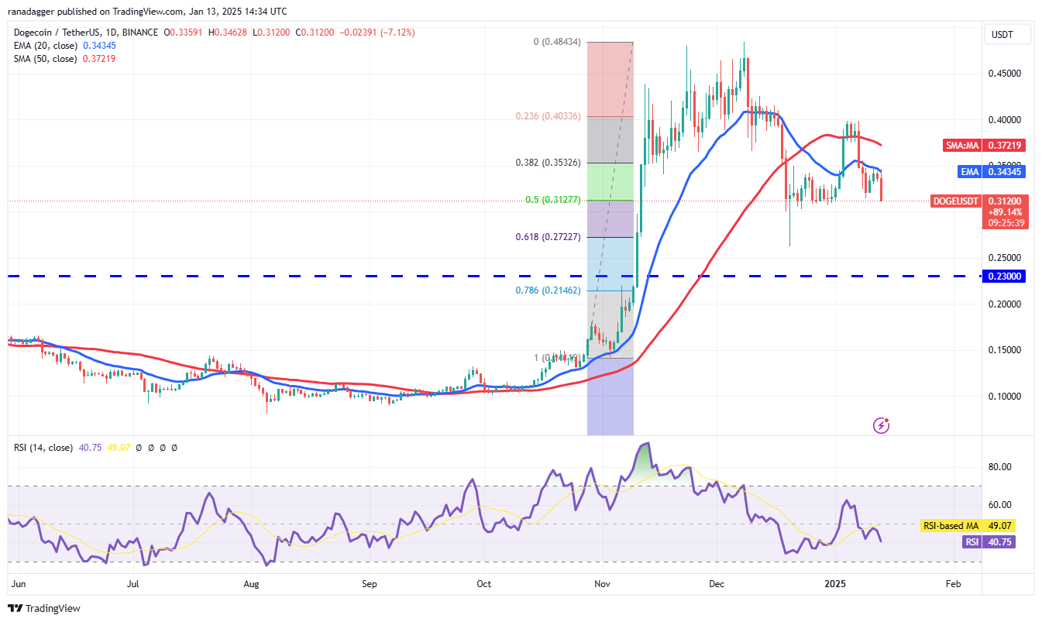
Task: Click the 0 (0.48434) Fibonacci label
Action: [558, 42]
